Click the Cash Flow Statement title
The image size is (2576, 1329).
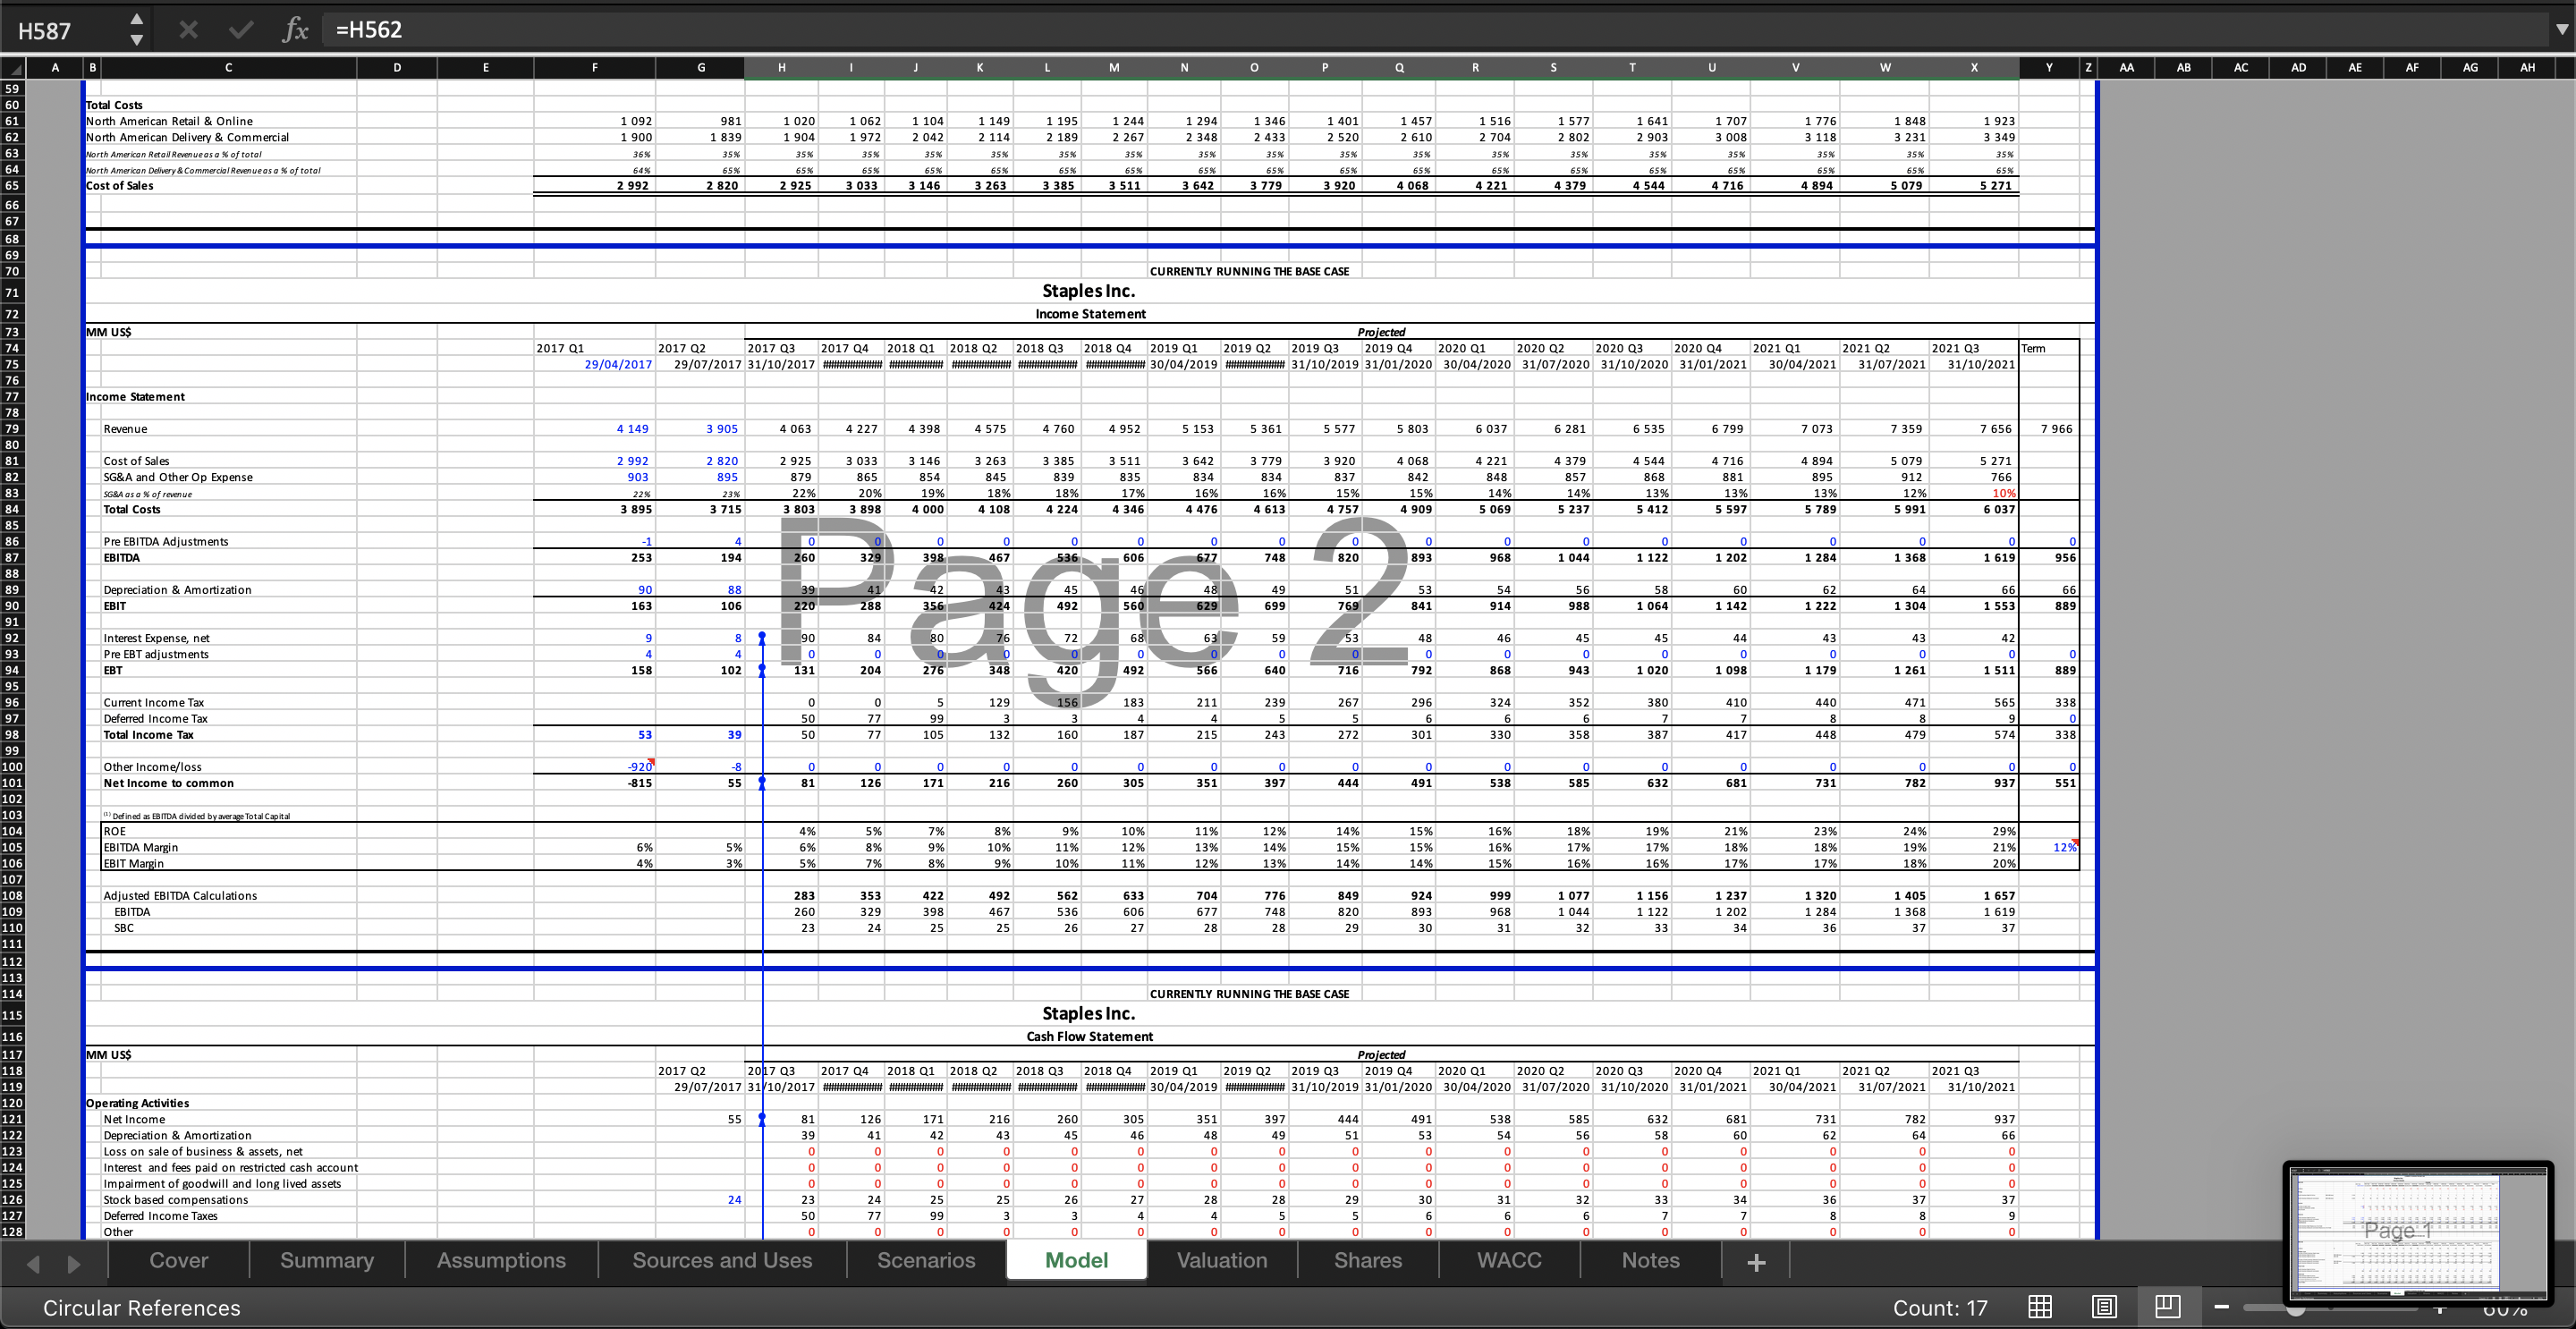(x=1089, y=1036)
